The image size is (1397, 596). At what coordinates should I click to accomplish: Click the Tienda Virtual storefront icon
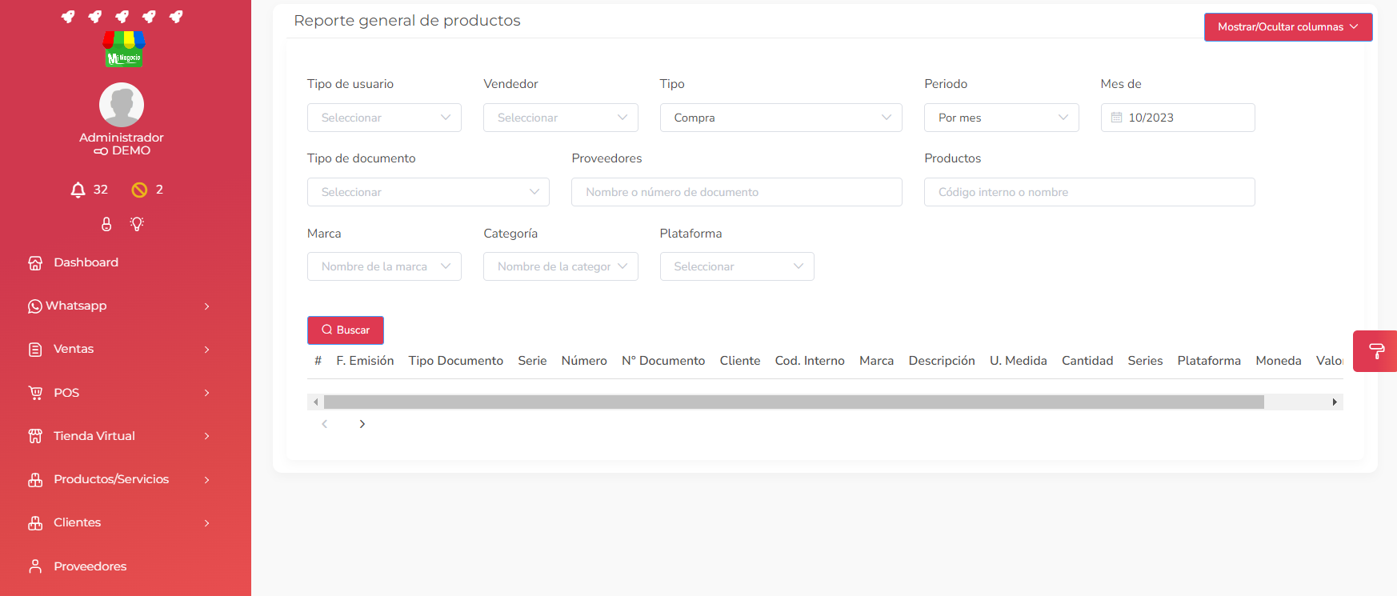(x=35, y=436)
